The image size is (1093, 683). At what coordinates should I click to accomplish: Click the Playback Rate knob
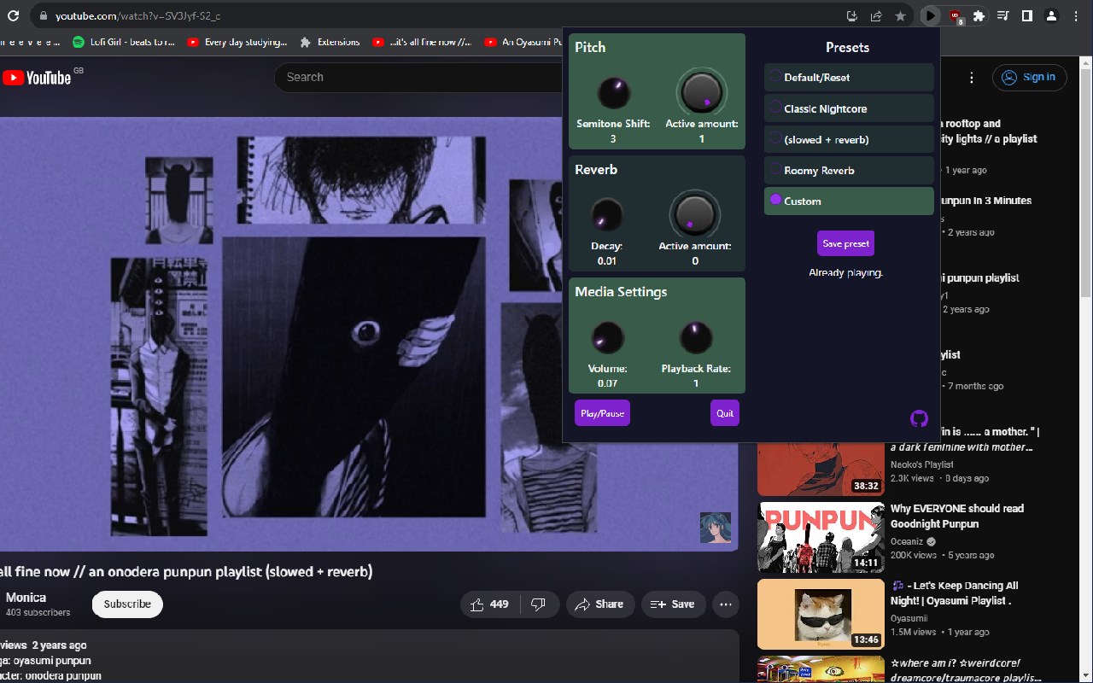[696, 337]
